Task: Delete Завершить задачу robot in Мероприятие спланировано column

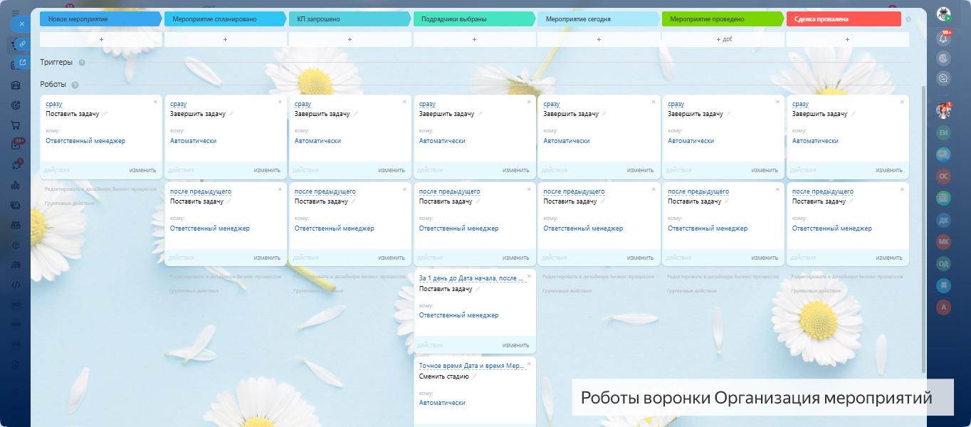Action: point(280,102)
